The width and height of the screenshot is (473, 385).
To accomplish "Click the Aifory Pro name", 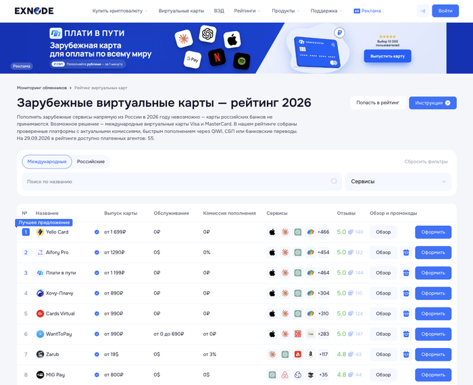I will click(x=57, y=252).
